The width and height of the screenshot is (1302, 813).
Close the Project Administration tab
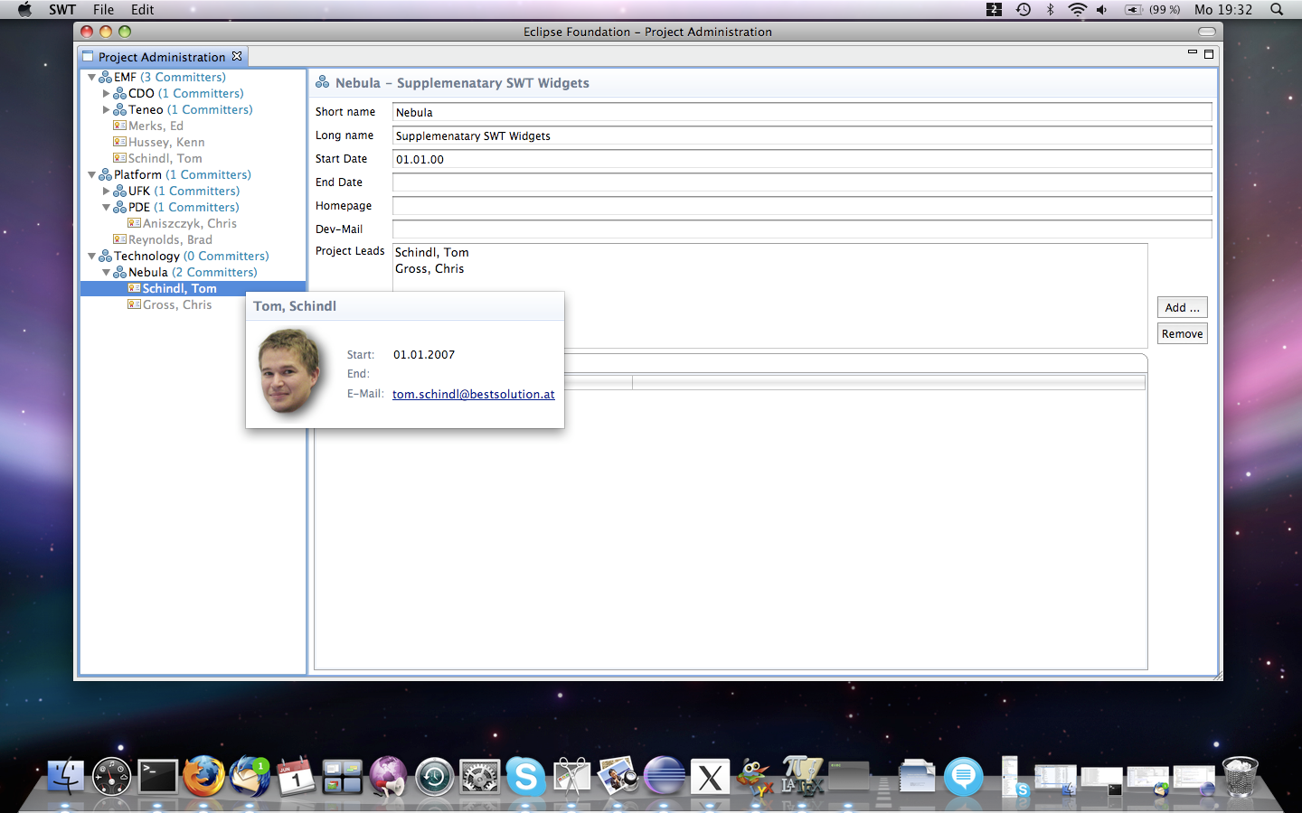(237, 56)
